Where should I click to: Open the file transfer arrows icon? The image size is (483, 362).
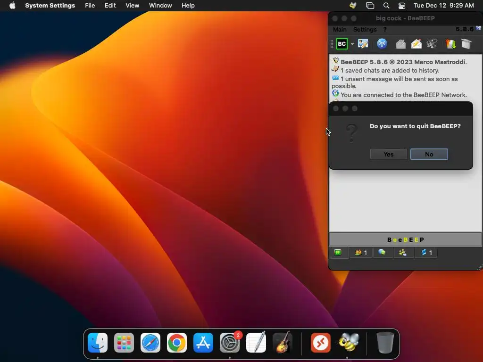[x=450, y=44]
